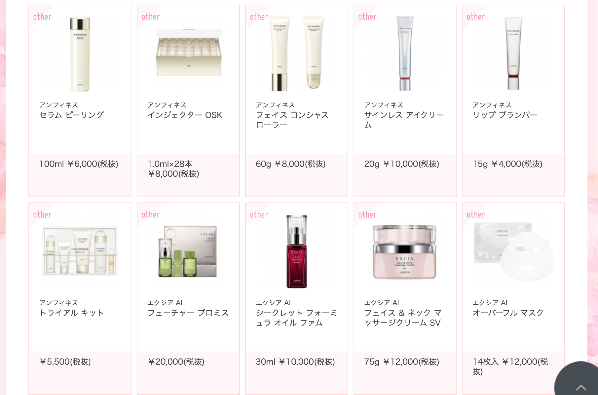Open the リップ プランパー title link
This screenshot has height=395, width=598.
[x=505, y=115]
